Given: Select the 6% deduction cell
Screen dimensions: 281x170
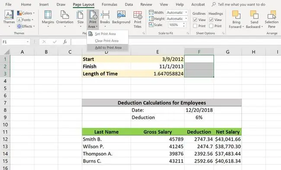Looking at the screenshot, I should click(199, 117).
